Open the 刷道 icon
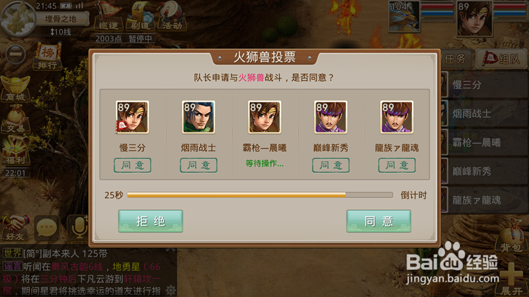Image resolution: width=529 pixels, height=297 pixels. coord(140,16)
